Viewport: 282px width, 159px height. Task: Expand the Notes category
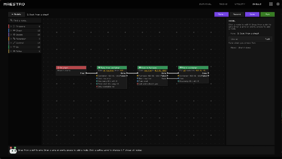[25, 51]
